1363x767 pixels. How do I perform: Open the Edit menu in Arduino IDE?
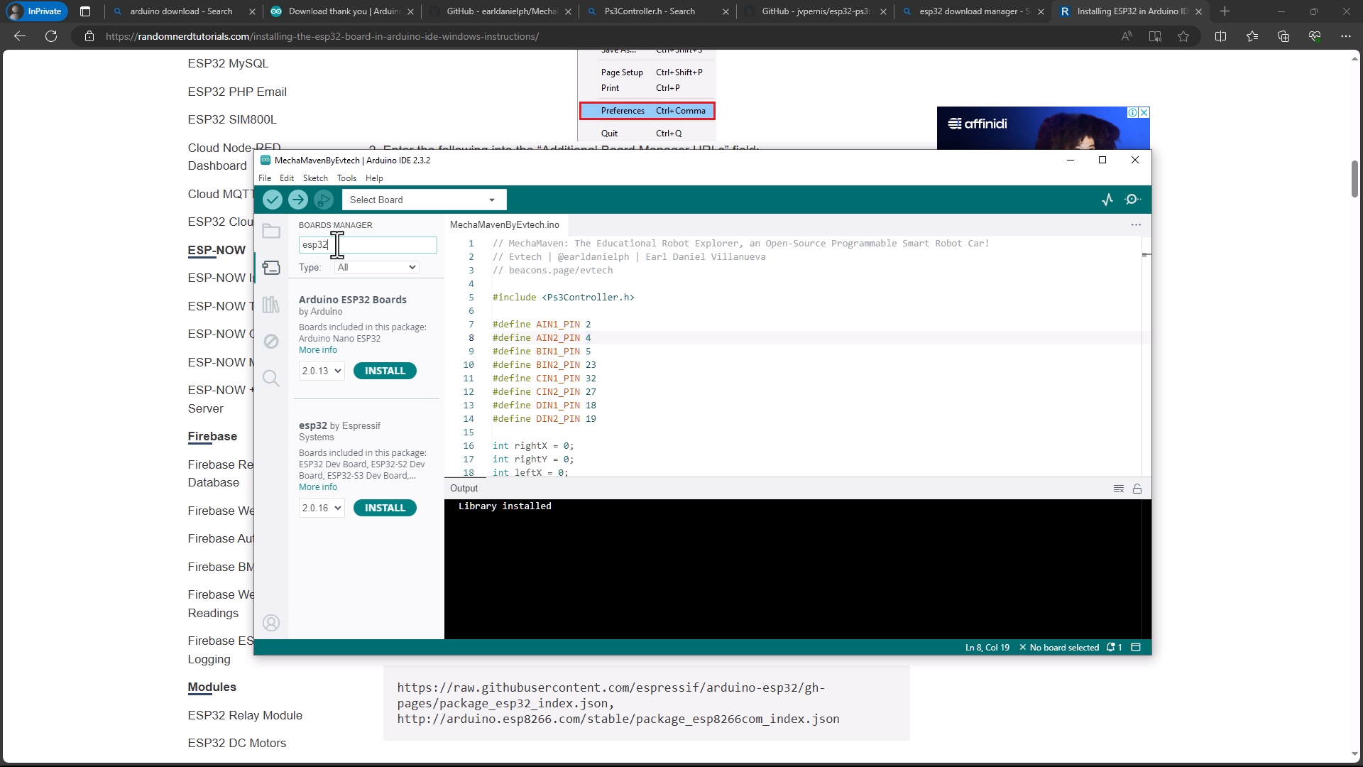287,178
